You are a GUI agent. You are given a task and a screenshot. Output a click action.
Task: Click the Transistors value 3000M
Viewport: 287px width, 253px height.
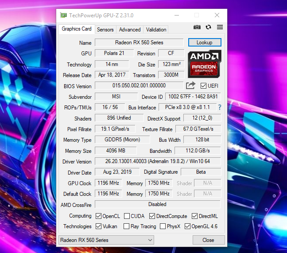click(x=171, y=75)
